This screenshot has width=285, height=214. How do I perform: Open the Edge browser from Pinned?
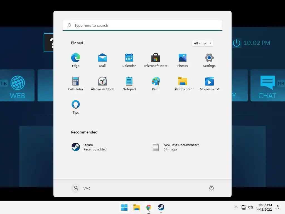[x=76, y=60]
